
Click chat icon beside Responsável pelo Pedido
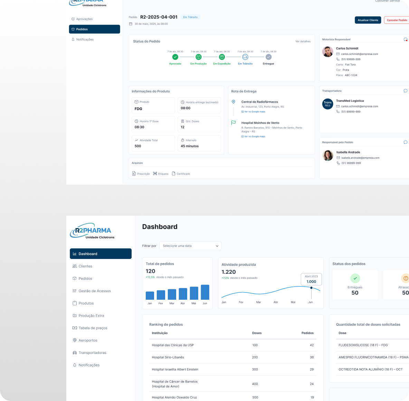tap(405, 142)
